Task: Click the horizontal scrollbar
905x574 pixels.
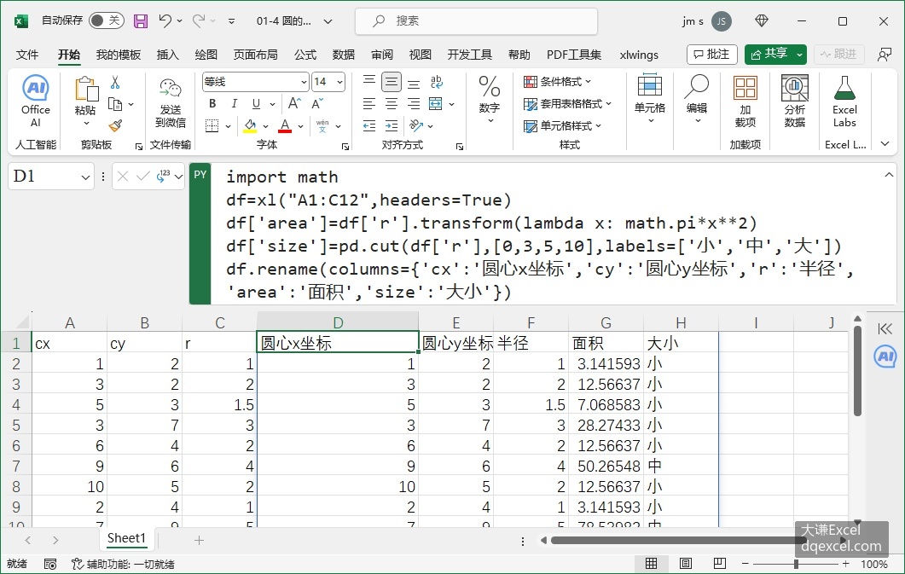Action: pos(679,541)
